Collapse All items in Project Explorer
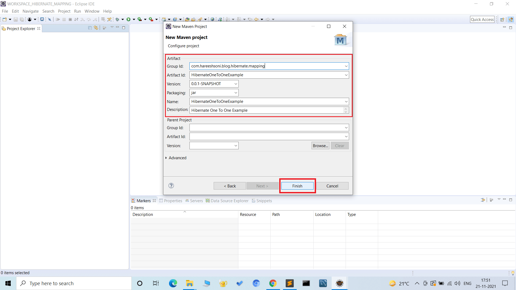Screen dimensions: 516x290 (x=90, y=28)
